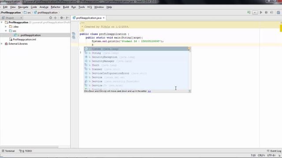Select the .idea folder in tree
Image resolution: width=282 pixels, height=158 pixels.
pos(14,27)
